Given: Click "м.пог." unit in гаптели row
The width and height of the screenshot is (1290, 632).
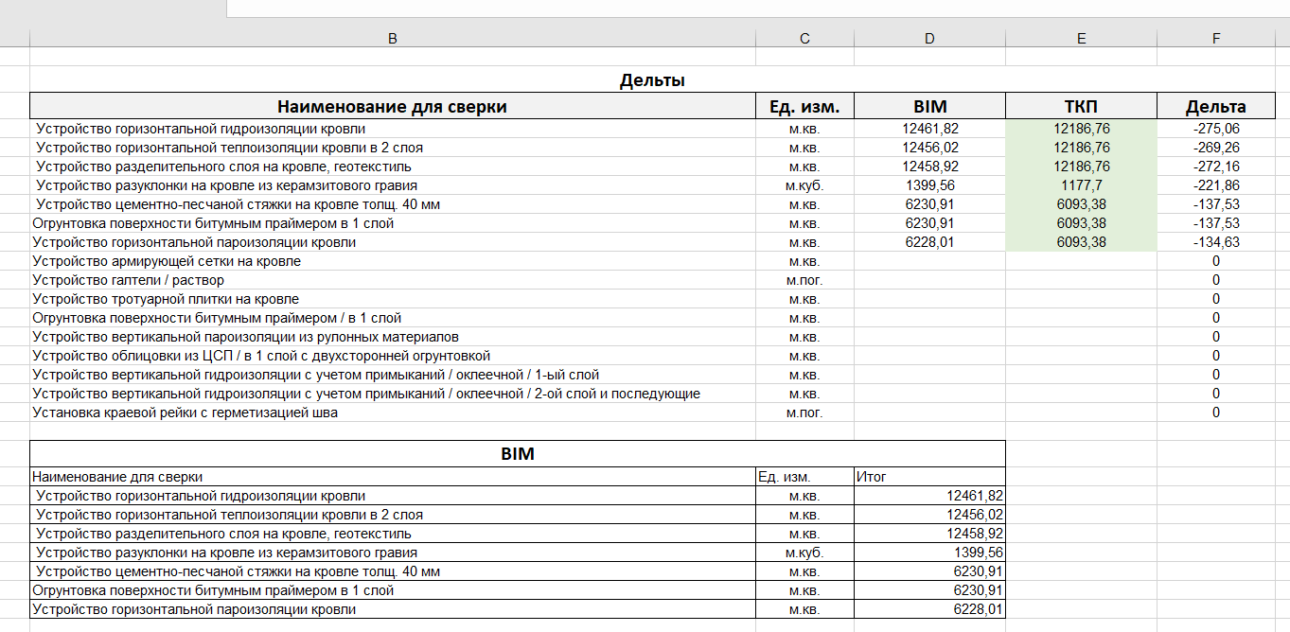Looking at the screenshot, I should (804, 280).
